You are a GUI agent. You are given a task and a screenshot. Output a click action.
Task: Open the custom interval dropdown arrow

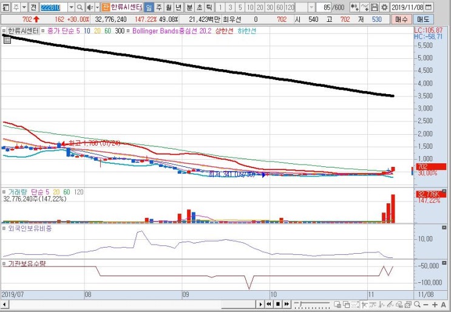point(311,7)
